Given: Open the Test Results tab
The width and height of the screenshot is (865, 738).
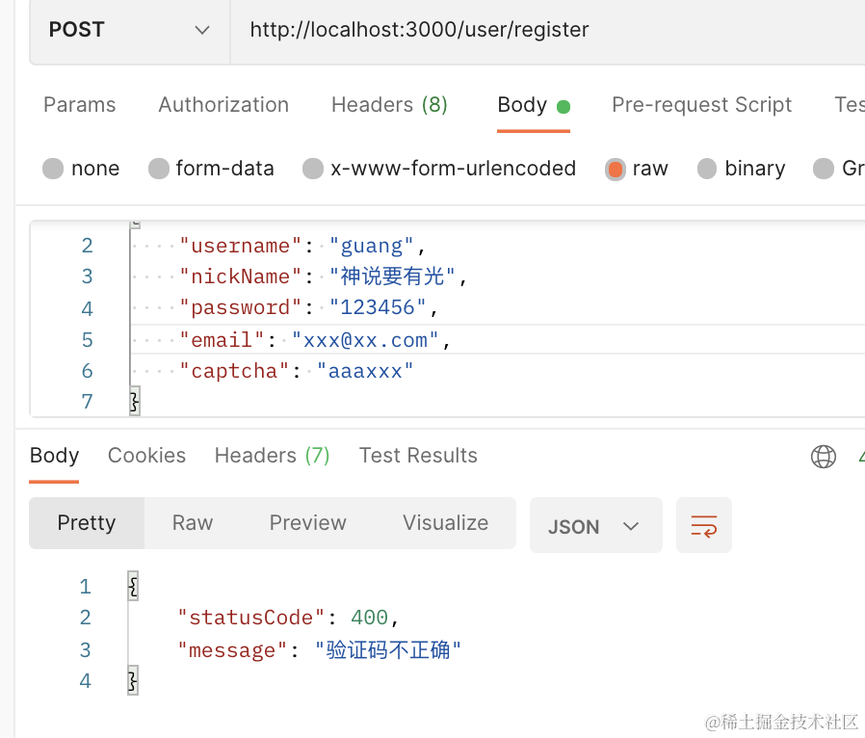Looking at the screenshot, I should coord(418,456).
